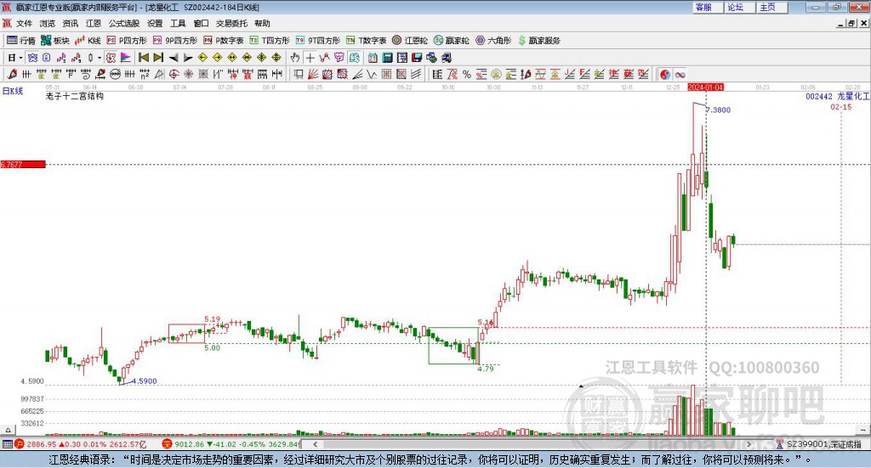Click the 7.3800 high price label
871x468 pixels.
(718, 110)
